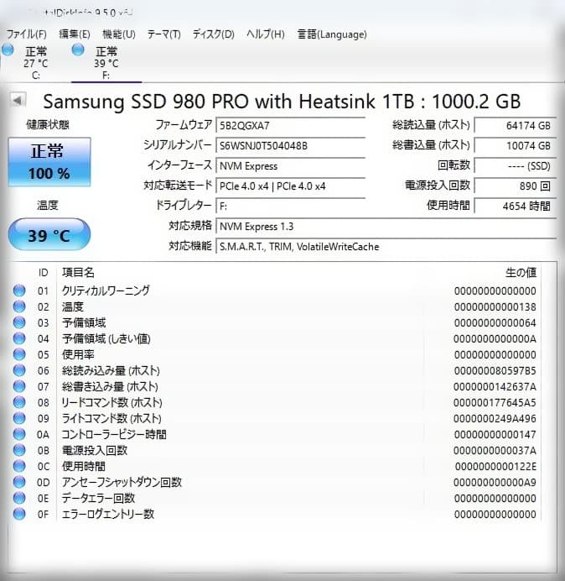Open the ヘルプ(H) menu
This screenshot has width=565, height=581.
coord(265,34)
